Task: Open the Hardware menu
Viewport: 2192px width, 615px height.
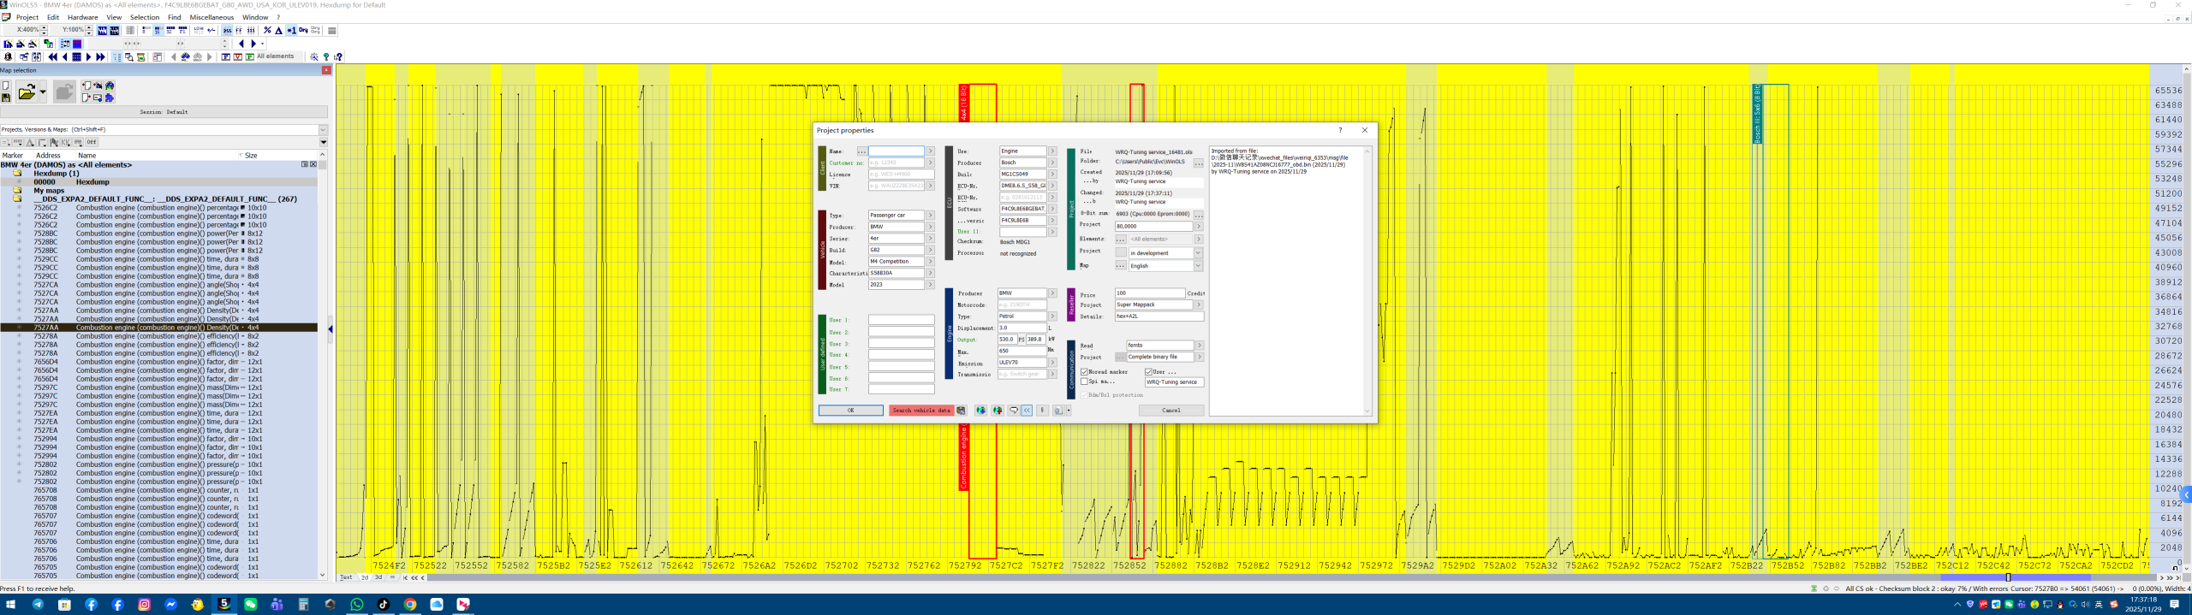Action: point(82,17)
